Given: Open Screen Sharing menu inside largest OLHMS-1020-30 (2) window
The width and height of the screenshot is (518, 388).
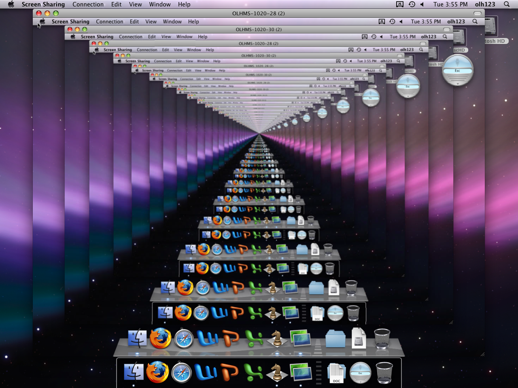Looking at the screenshot, I should point(97,37).
